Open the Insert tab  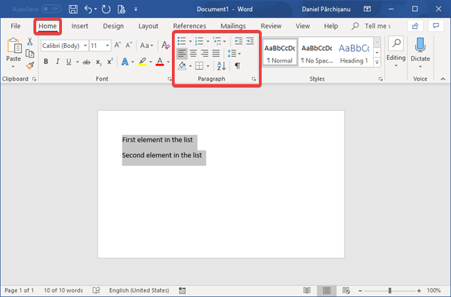(79, 26)
